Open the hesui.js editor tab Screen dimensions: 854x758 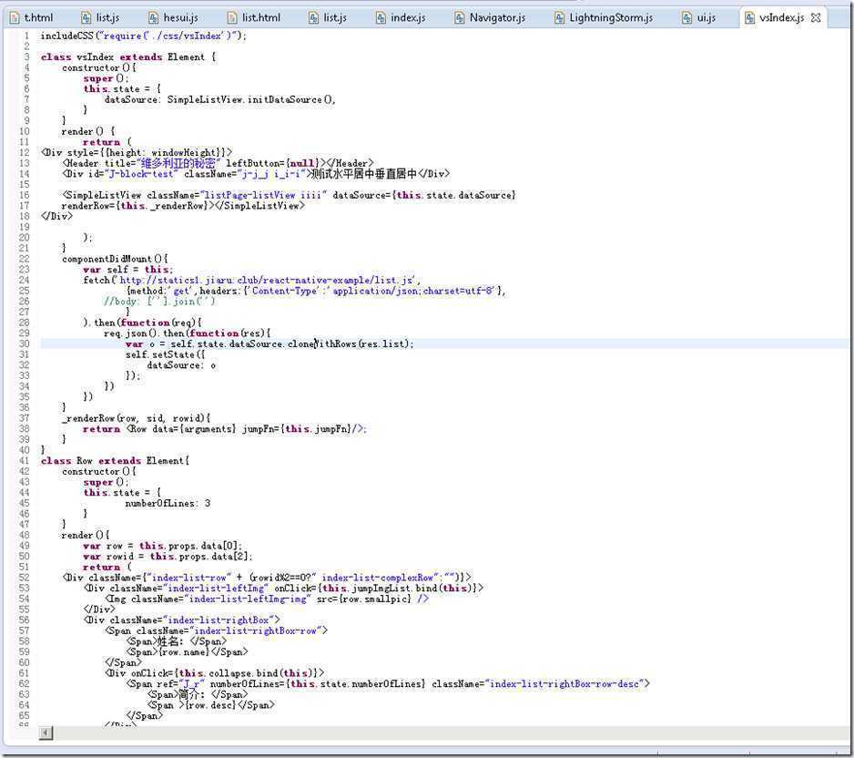coord(174,17)
